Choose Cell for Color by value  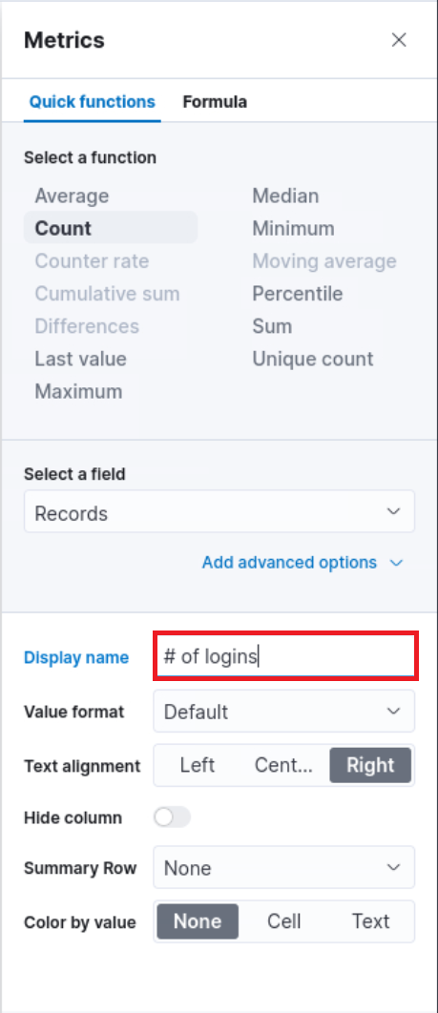pos(284,921)
